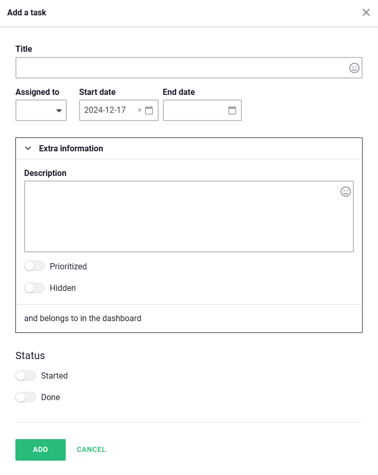The height and width of the screenshot is (475, 378).
Task: Open the End date calendar picker
Action: point(232,110)
